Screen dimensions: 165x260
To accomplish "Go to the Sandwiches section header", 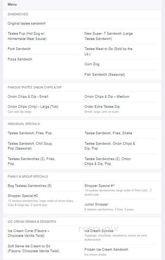I will [x=18, y=14].
